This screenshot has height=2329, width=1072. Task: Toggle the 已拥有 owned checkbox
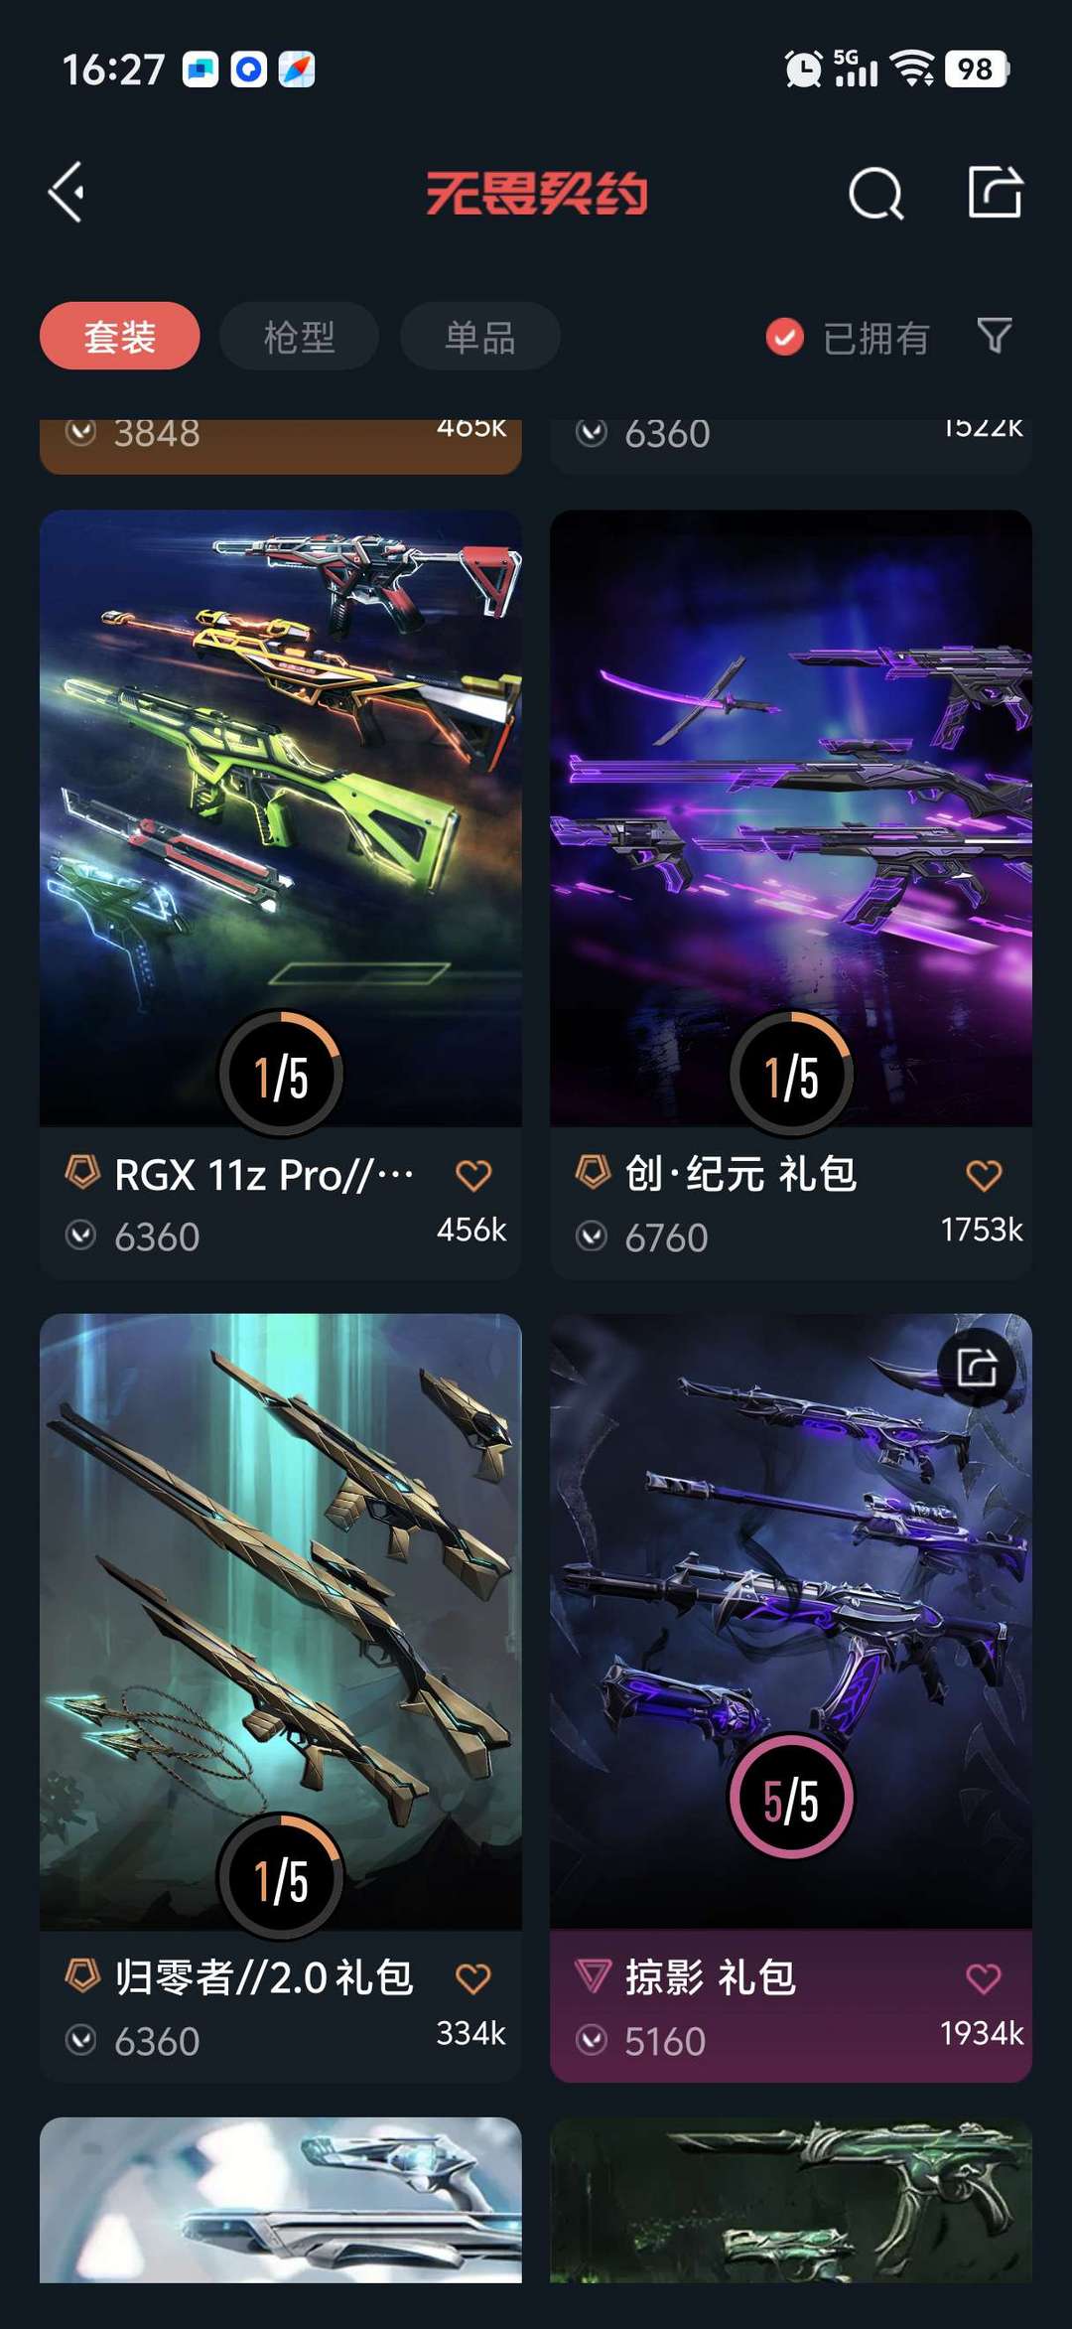784,338
